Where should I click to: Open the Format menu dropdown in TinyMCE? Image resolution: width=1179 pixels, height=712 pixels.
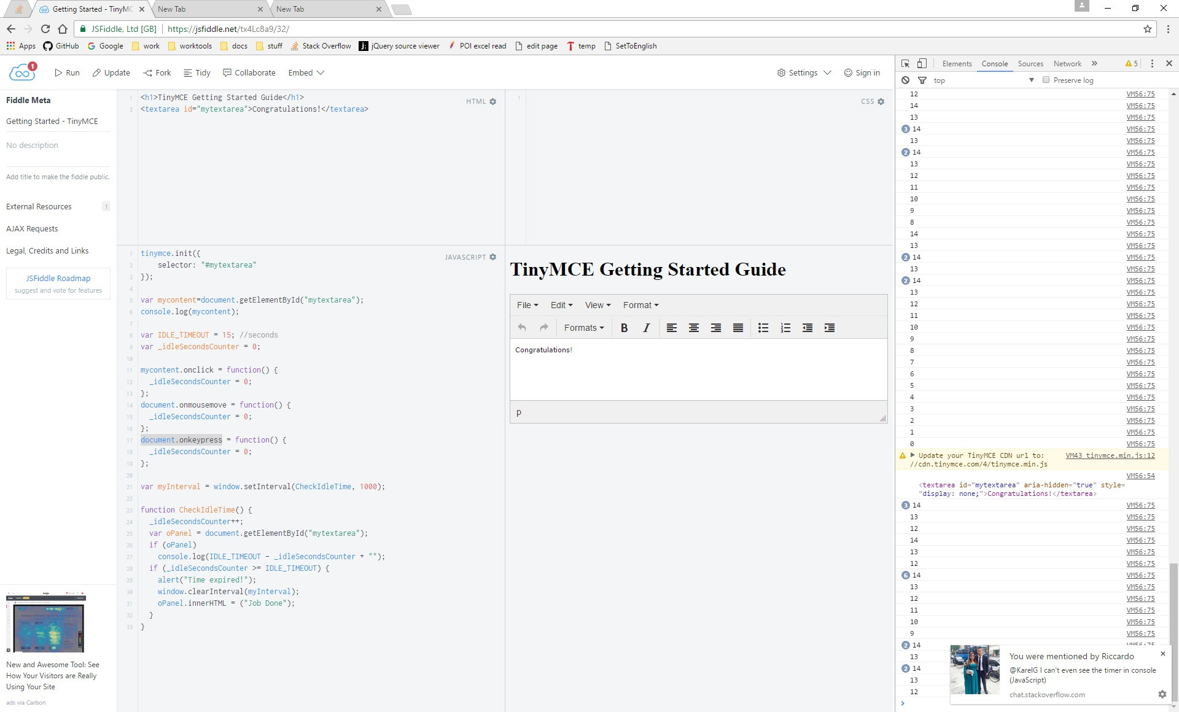[x=640, y=305]
